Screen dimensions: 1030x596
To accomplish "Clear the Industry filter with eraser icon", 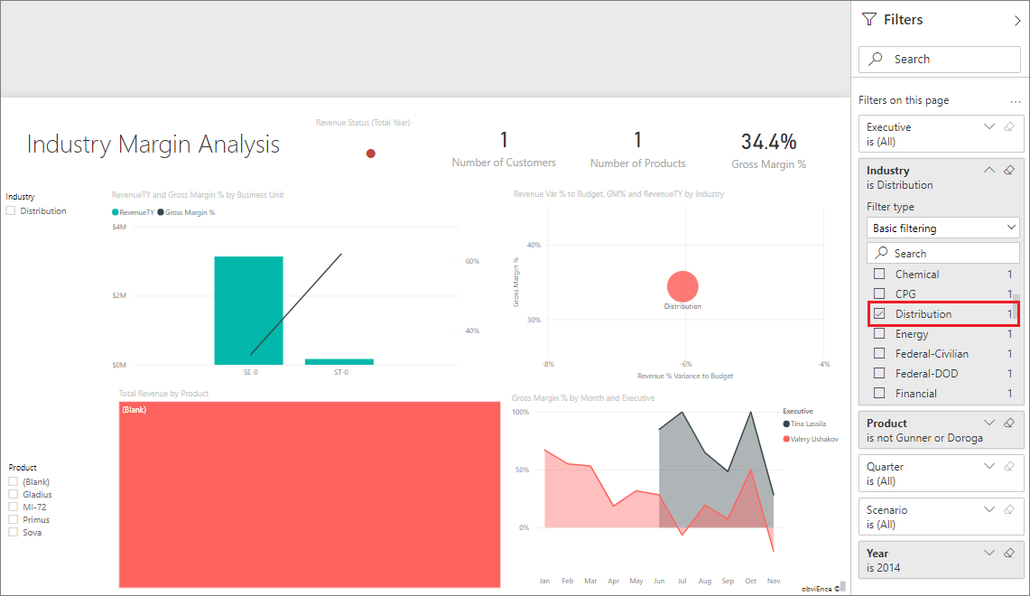I will coord(1009,170).
